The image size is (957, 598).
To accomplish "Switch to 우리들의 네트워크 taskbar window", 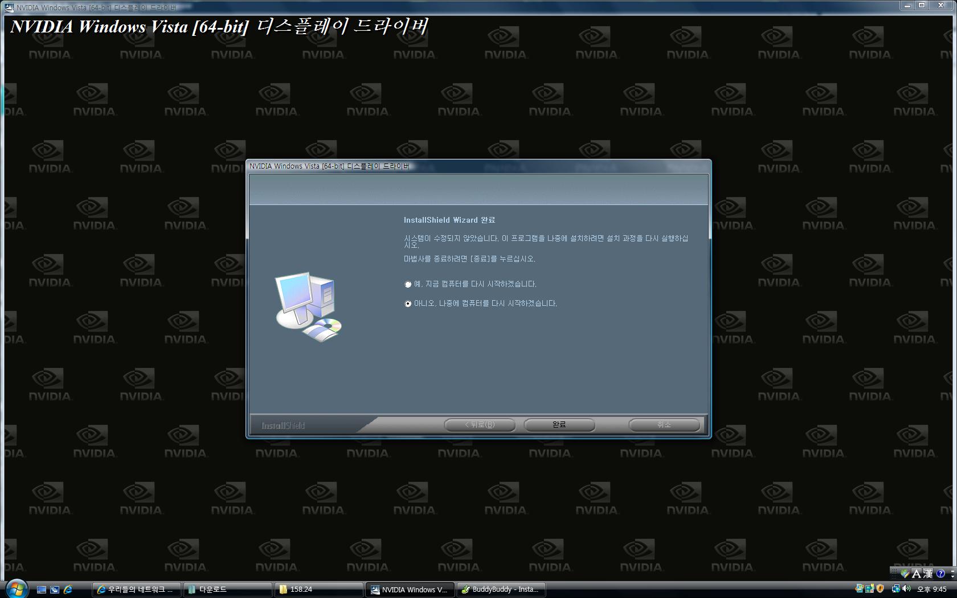I will click(137, 589).
